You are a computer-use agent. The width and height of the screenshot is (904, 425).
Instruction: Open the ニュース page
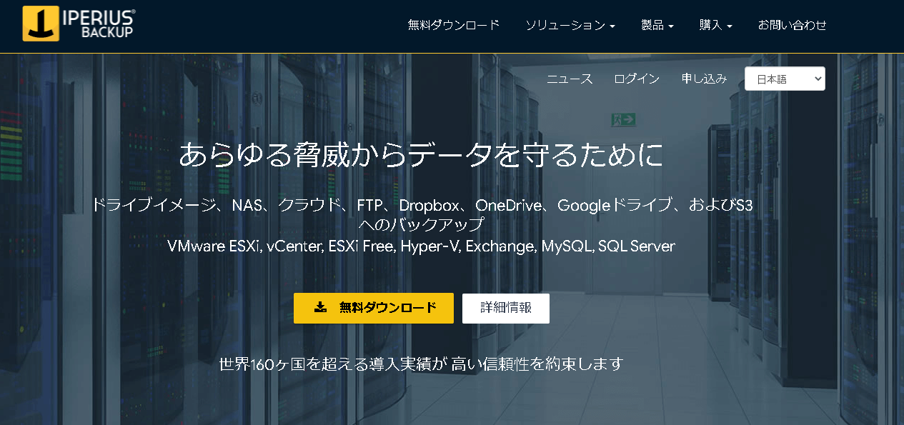pyautogui.click(x=569, y=79)
